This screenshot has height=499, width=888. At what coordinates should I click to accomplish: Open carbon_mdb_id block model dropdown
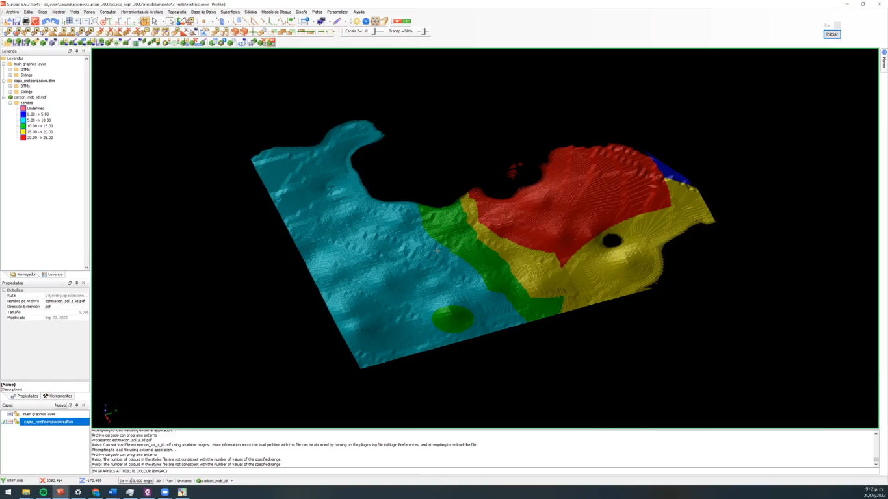click(x=232, y=481)
